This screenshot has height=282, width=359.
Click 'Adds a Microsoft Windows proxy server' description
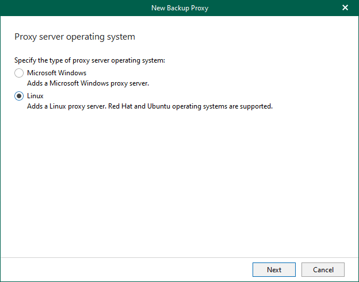coord(88,83)
